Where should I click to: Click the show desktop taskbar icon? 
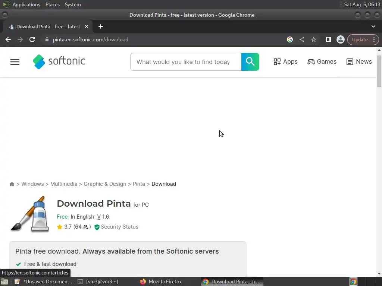[4, 282]
